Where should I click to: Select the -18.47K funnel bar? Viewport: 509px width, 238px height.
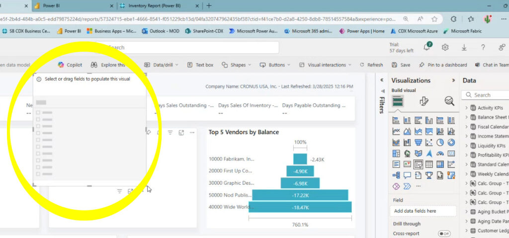(300, 207)
